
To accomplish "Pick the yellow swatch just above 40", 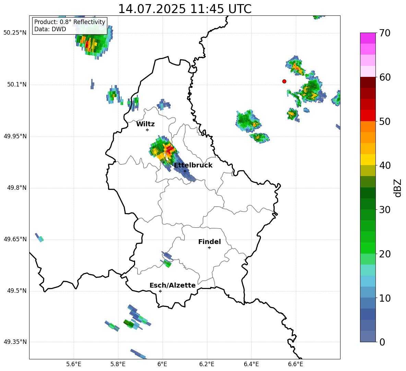I will (368, 160).
